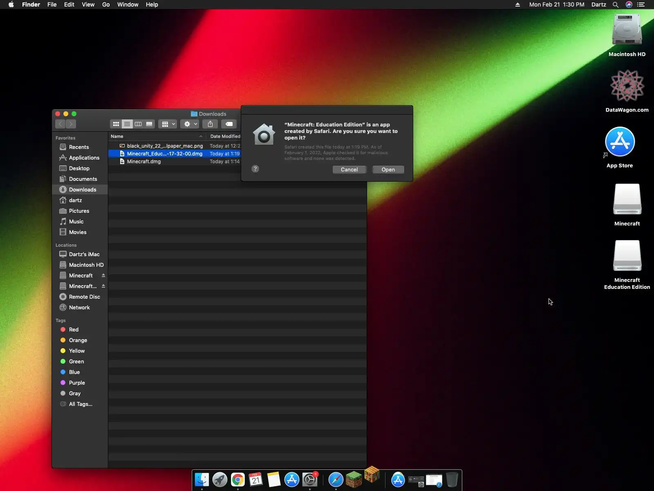Click the help question mark in dialog
The image size is (654, 491).
point(255,169)
